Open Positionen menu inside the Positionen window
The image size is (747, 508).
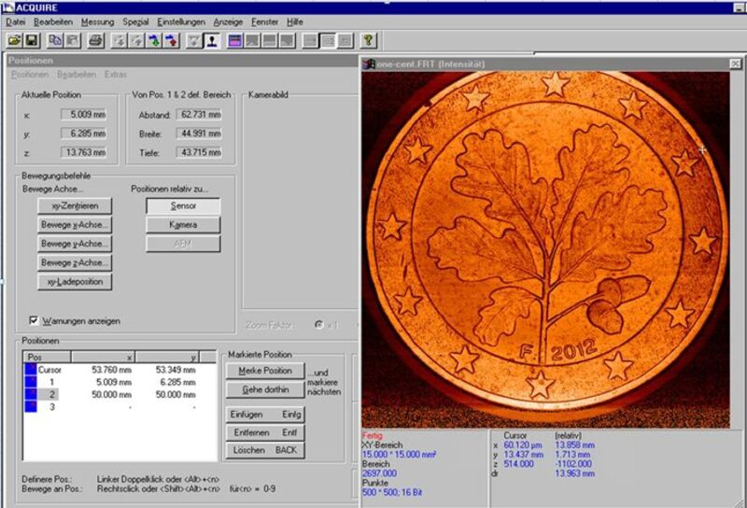[30, 75]
